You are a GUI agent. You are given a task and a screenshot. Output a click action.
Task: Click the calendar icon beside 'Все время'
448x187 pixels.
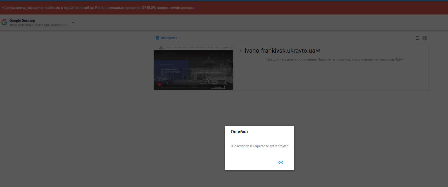[157, 38]
